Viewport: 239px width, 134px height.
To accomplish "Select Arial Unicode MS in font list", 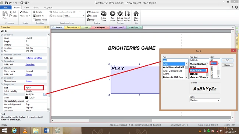I will (172, 70).
